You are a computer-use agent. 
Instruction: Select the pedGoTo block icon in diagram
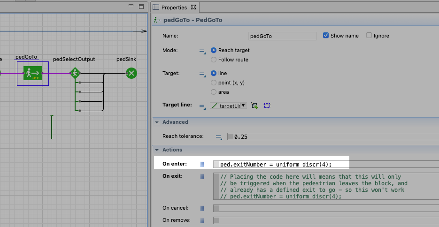pos(33,73)
